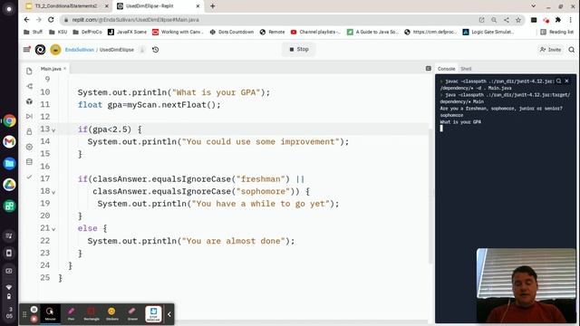
Task: Open the Replit sidebar menu icon
Action: pos(26,49)
